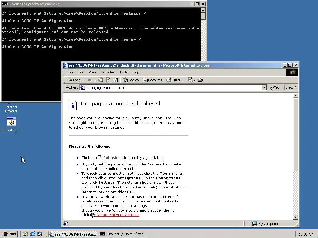This screenshot has width=318, height=238.
Task: Open the Forward history dropdown arrow
Action: pos(95,80)
